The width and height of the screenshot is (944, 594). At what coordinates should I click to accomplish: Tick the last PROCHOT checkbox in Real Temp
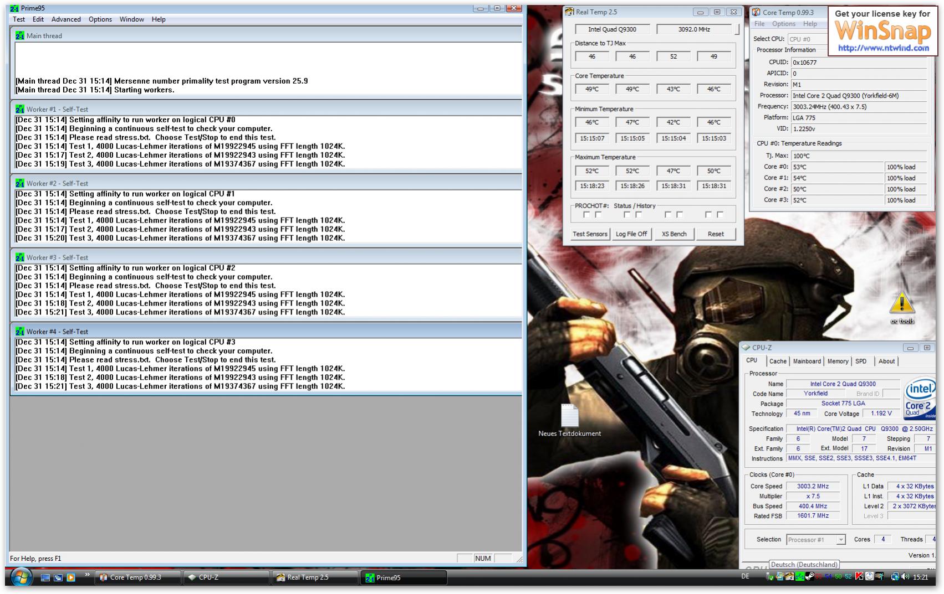click(720, 215)
